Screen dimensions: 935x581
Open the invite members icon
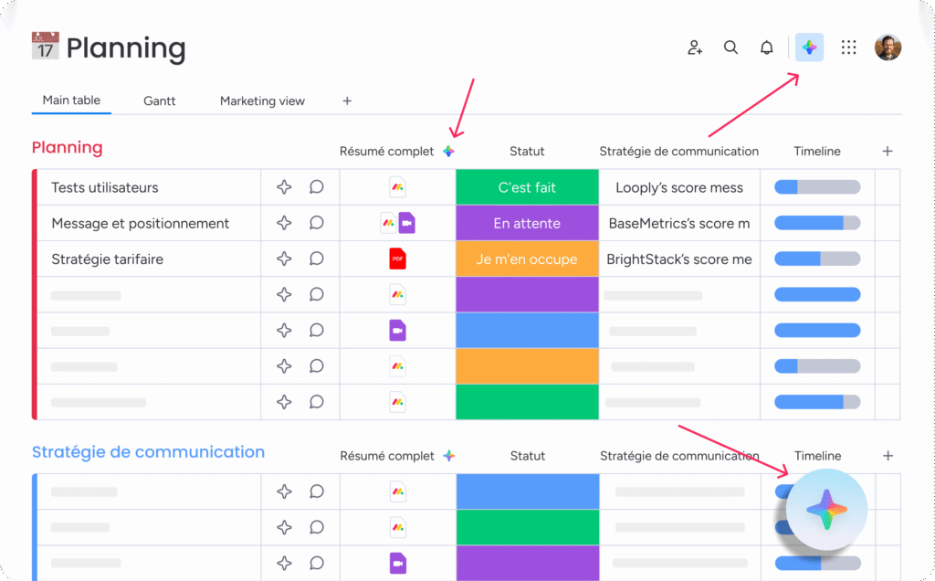[695, 48]
